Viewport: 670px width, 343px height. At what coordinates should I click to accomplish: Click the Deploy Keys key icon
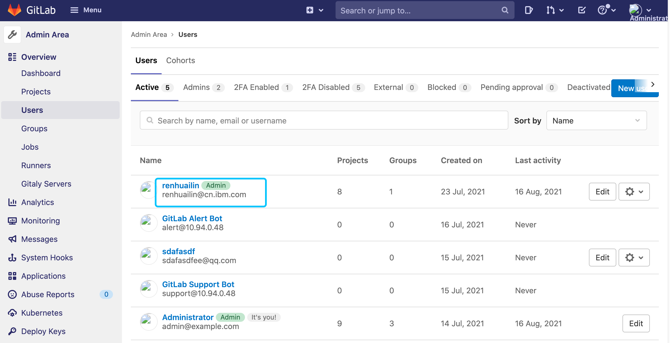click(x=12, y=331)
